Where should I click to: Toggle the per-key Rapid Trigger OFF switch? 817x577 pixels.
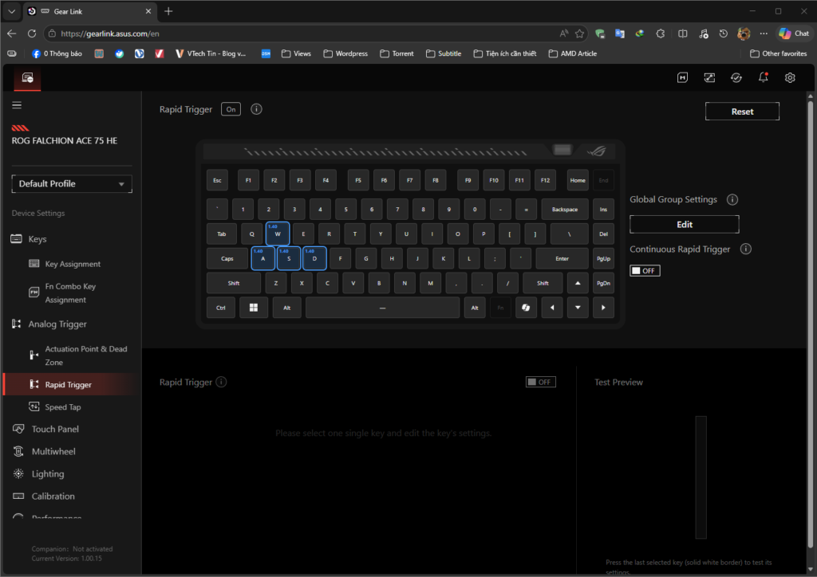pyautogui.click(x=540, y=383)
